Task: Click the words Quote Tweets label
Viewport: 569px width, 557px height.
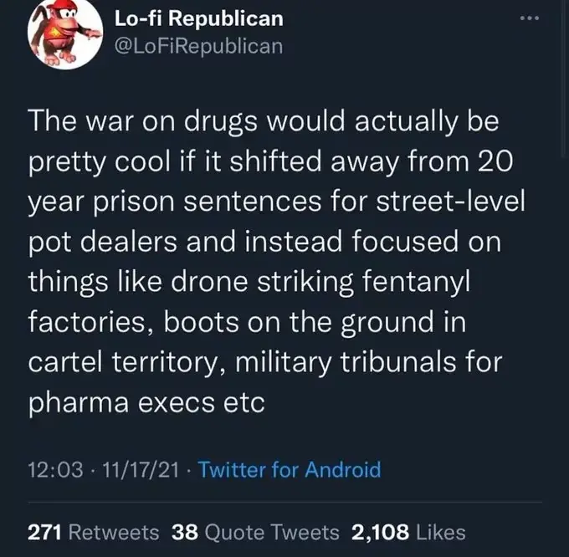Action: 272,533
